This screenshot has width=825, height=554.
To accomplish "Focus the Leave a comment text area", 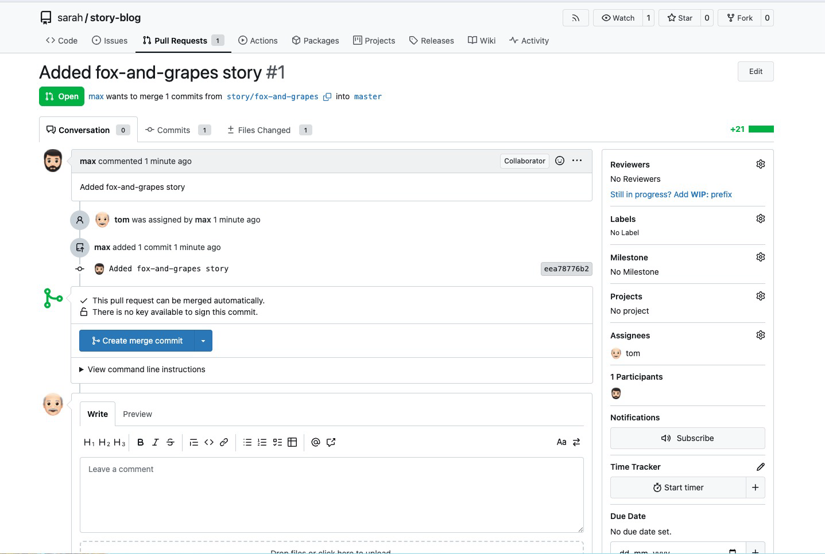I will tap(331, 494).
